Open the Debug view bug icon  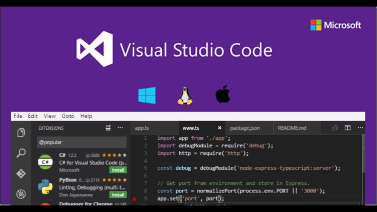click(21, 194)
